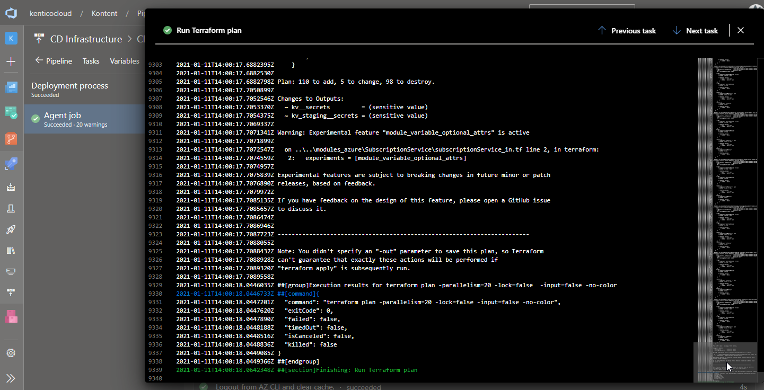Click the K project avatar in the sidebar
The image size is (764, 390).
point(11,38)
